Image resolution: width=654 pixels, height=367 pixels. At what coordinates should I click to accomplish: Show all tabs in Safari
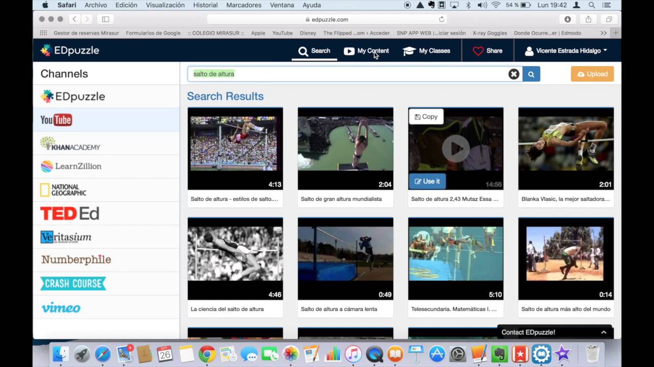point(609,19)
